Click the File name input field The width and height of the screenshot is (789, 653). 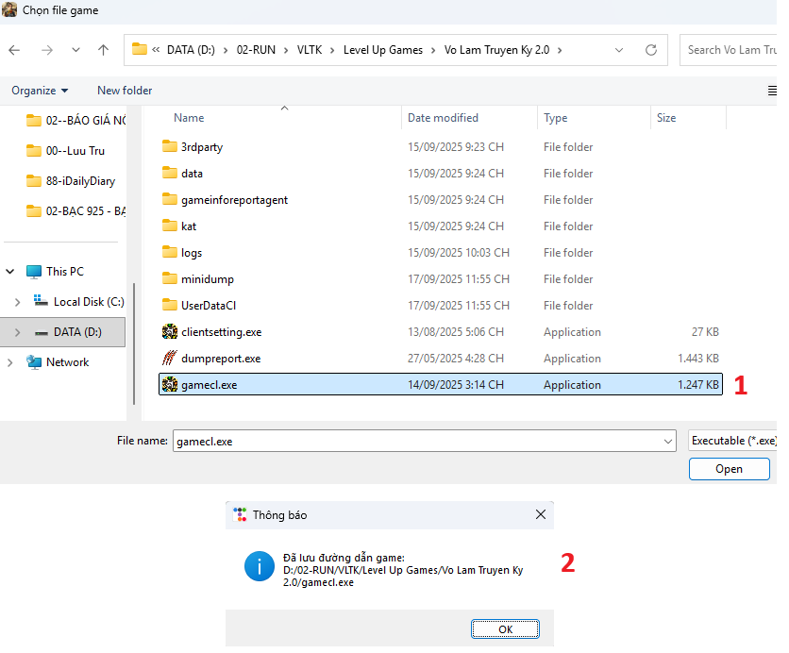(x=424, y=442)
